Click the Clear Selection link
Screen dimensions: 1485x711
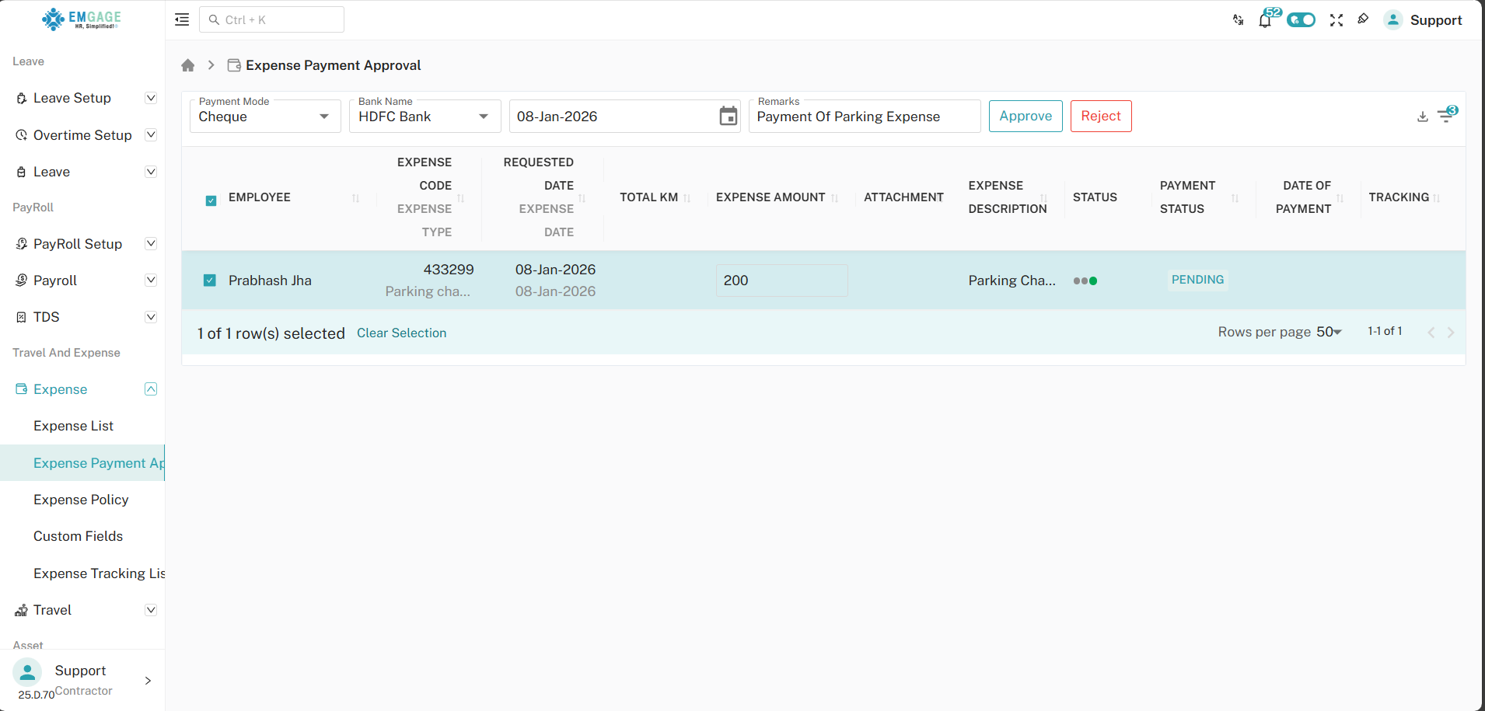401,333
